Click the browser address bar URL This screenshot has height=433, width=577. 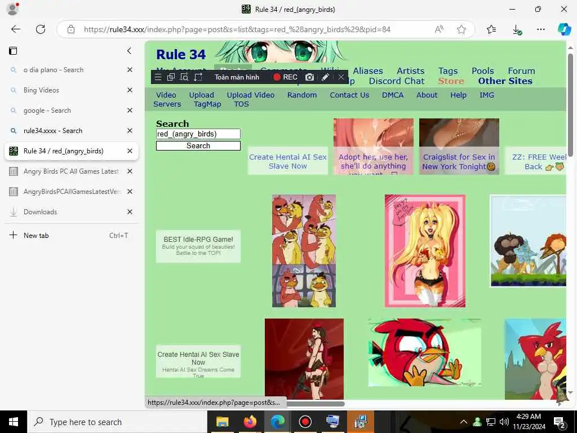click(237, 29)
